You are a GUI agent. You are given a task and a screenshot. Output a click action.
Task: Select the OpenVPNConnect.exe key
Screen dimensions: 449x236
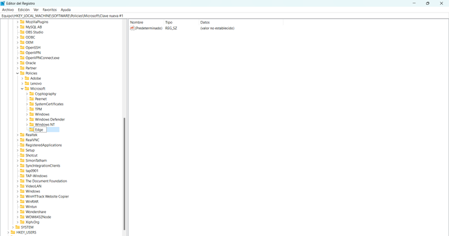[43, 58]
